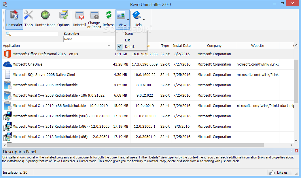Viewport: 301px width, 178px height.
Task: Click version 16.0.7070.2033 cell
Action: click(145, 54)
